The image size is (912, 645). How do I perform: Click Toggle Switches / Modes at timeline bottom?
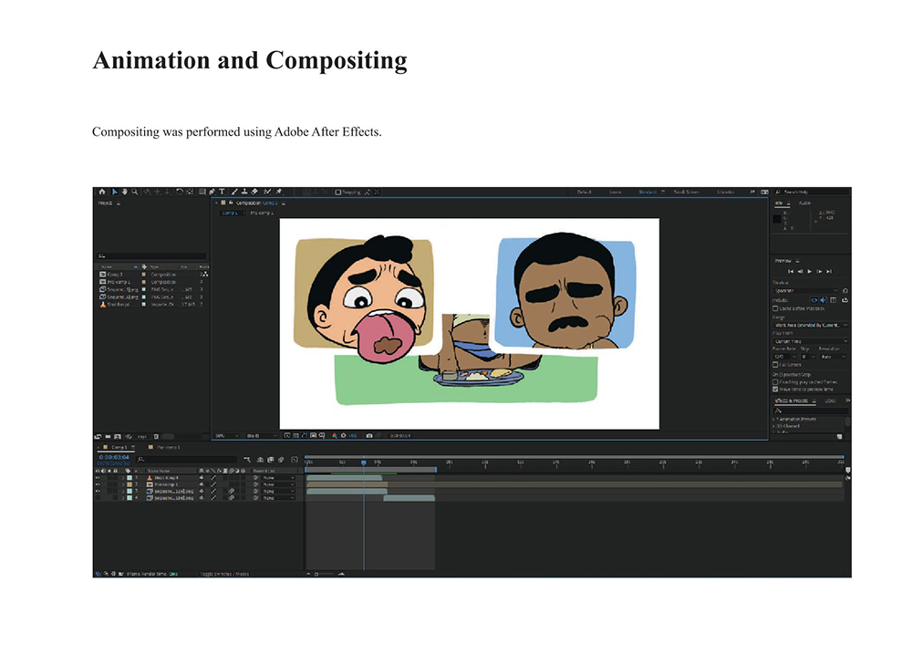[x=224, y=574]
